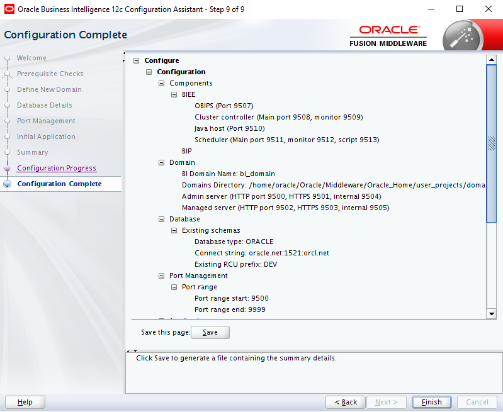
Task: Collapse the Domain section expander
Action: tap(162, 163)
